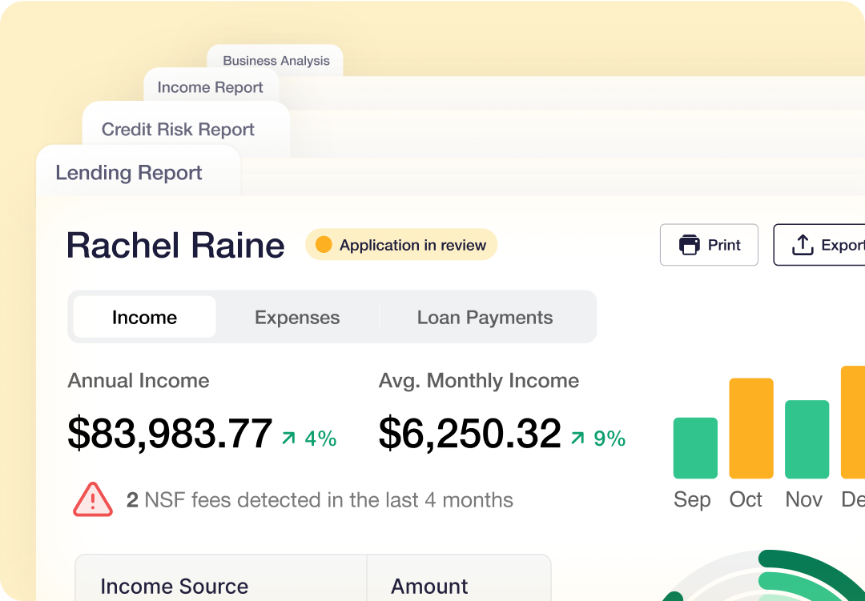Click the Print button

click(x=709, y=245)
